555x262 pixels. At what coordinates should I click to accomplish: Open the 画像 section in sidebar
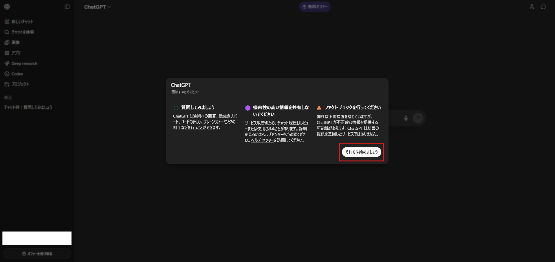click(x=12, y=43)
